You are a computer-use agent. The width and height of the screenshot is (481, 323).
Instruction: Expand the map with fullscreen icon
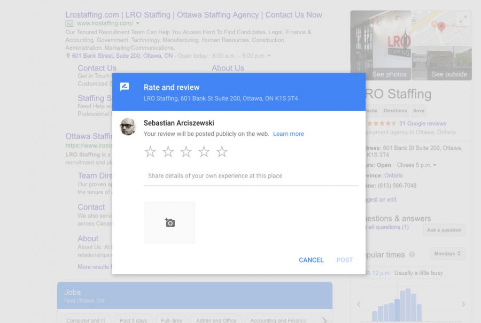(463, 19)
